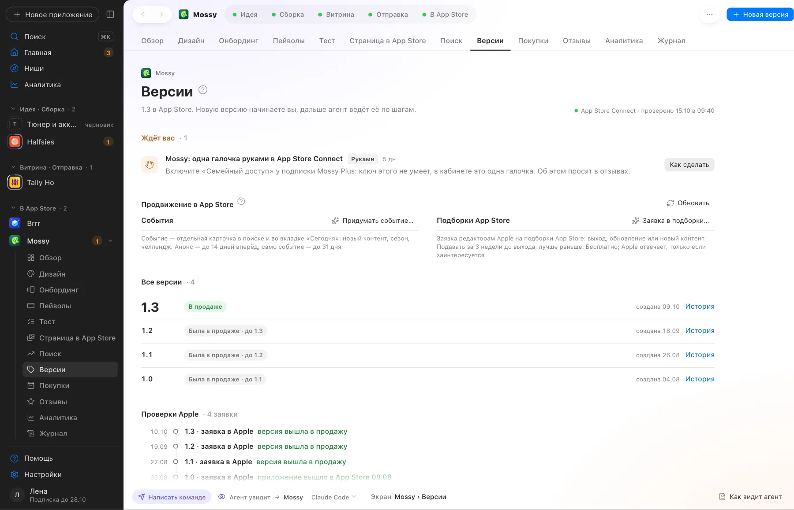Open help icon next to Версии heading
Image resolution: width=794 pixels, height=510 pixels.
click(x=203, y=90)
